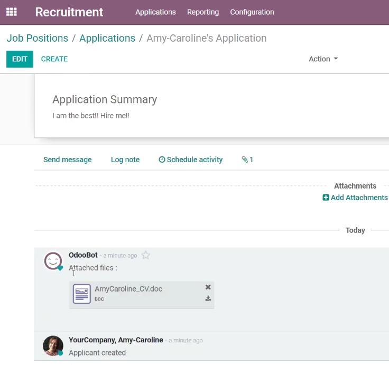Viewport: 389px width, 365px height.
Task: Open the apps grid menu icon
Action: [12, 12]
